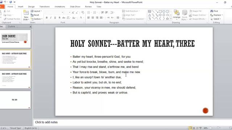The image size is (232, 130).
Task: Open Align Text dropdown
Action: tap(129, 15)
